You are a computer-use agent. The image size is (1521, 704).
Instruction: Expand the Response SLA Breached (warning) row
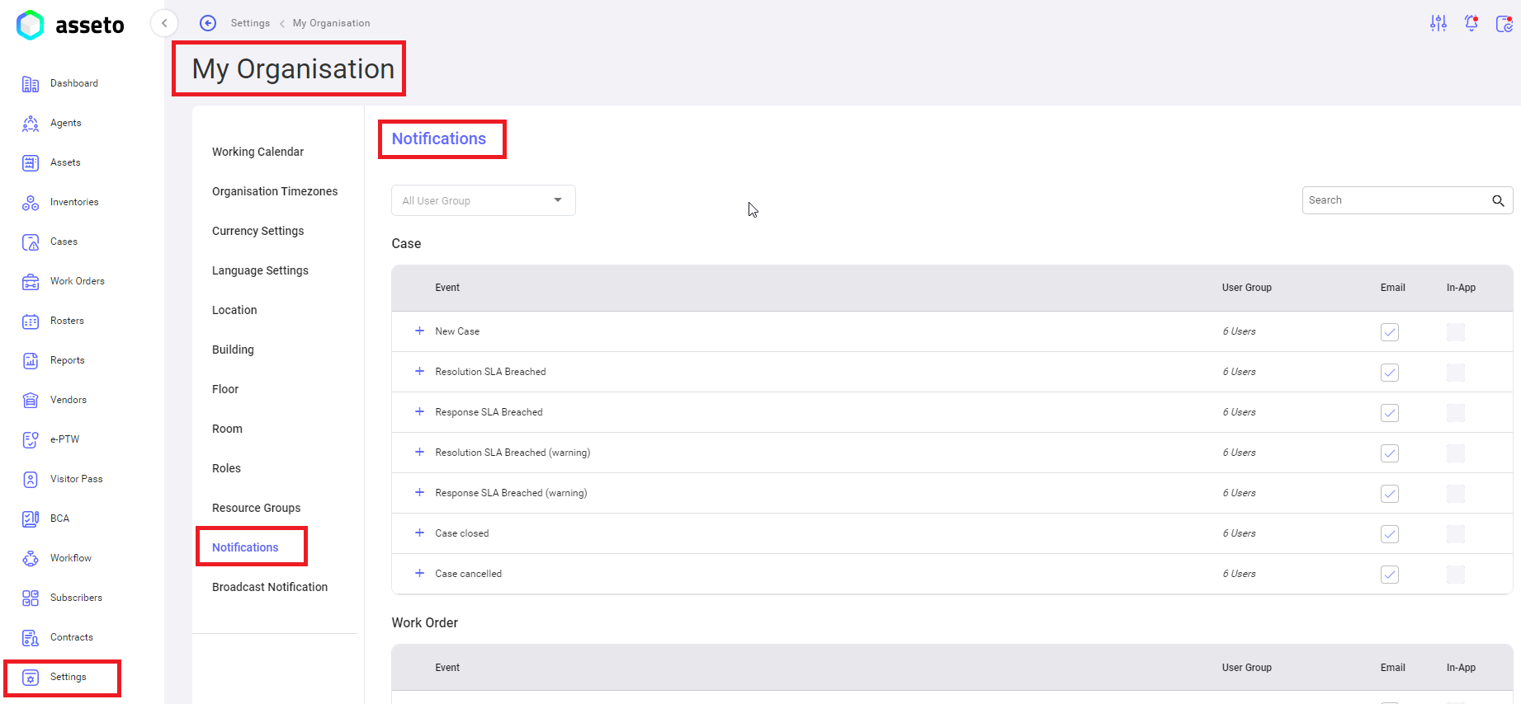click(x=419, y=492)
